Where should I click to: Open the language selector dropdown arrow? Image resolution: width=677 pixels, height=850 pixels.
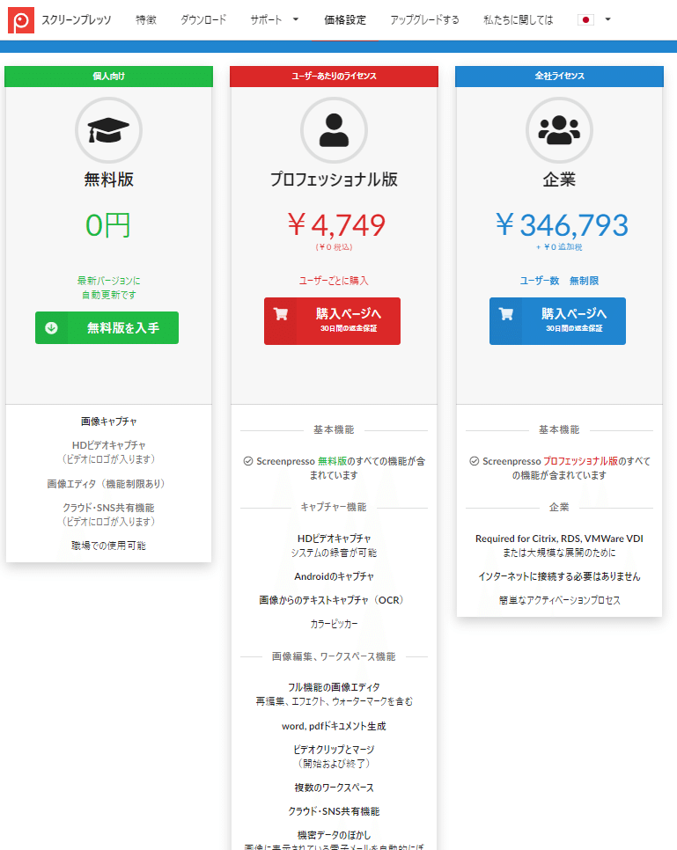[x=607, y=19]
